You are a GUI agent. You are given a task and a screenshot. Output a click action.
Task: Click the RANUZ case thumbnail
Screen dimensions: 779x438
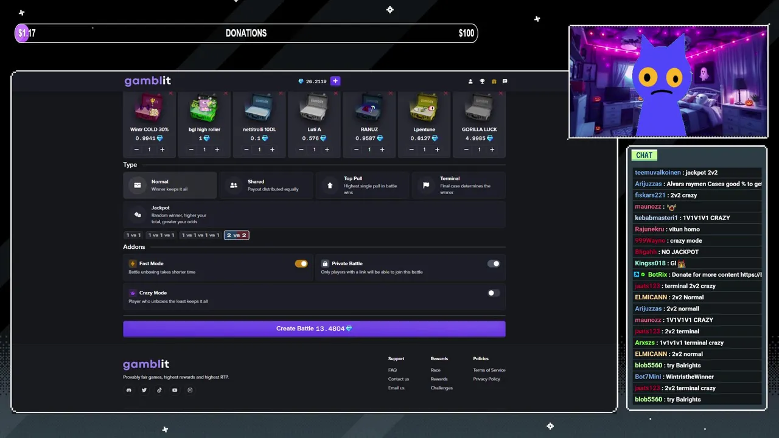point(369,108)
